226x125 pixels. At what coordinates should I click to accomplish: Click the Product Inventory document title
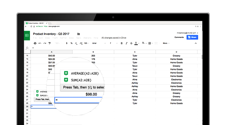[51, 34]
